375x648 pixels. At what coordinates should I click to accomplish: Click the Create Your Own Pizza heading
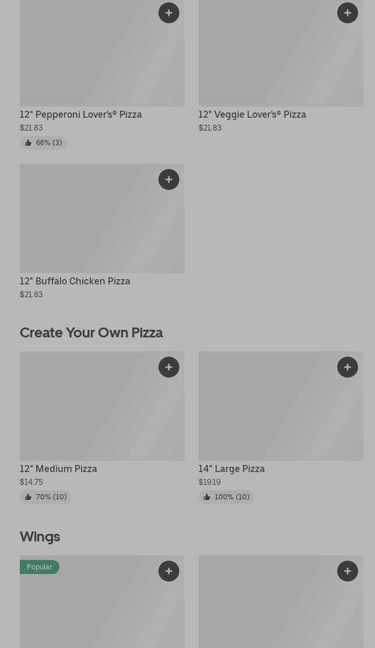(x=91, y=333)
